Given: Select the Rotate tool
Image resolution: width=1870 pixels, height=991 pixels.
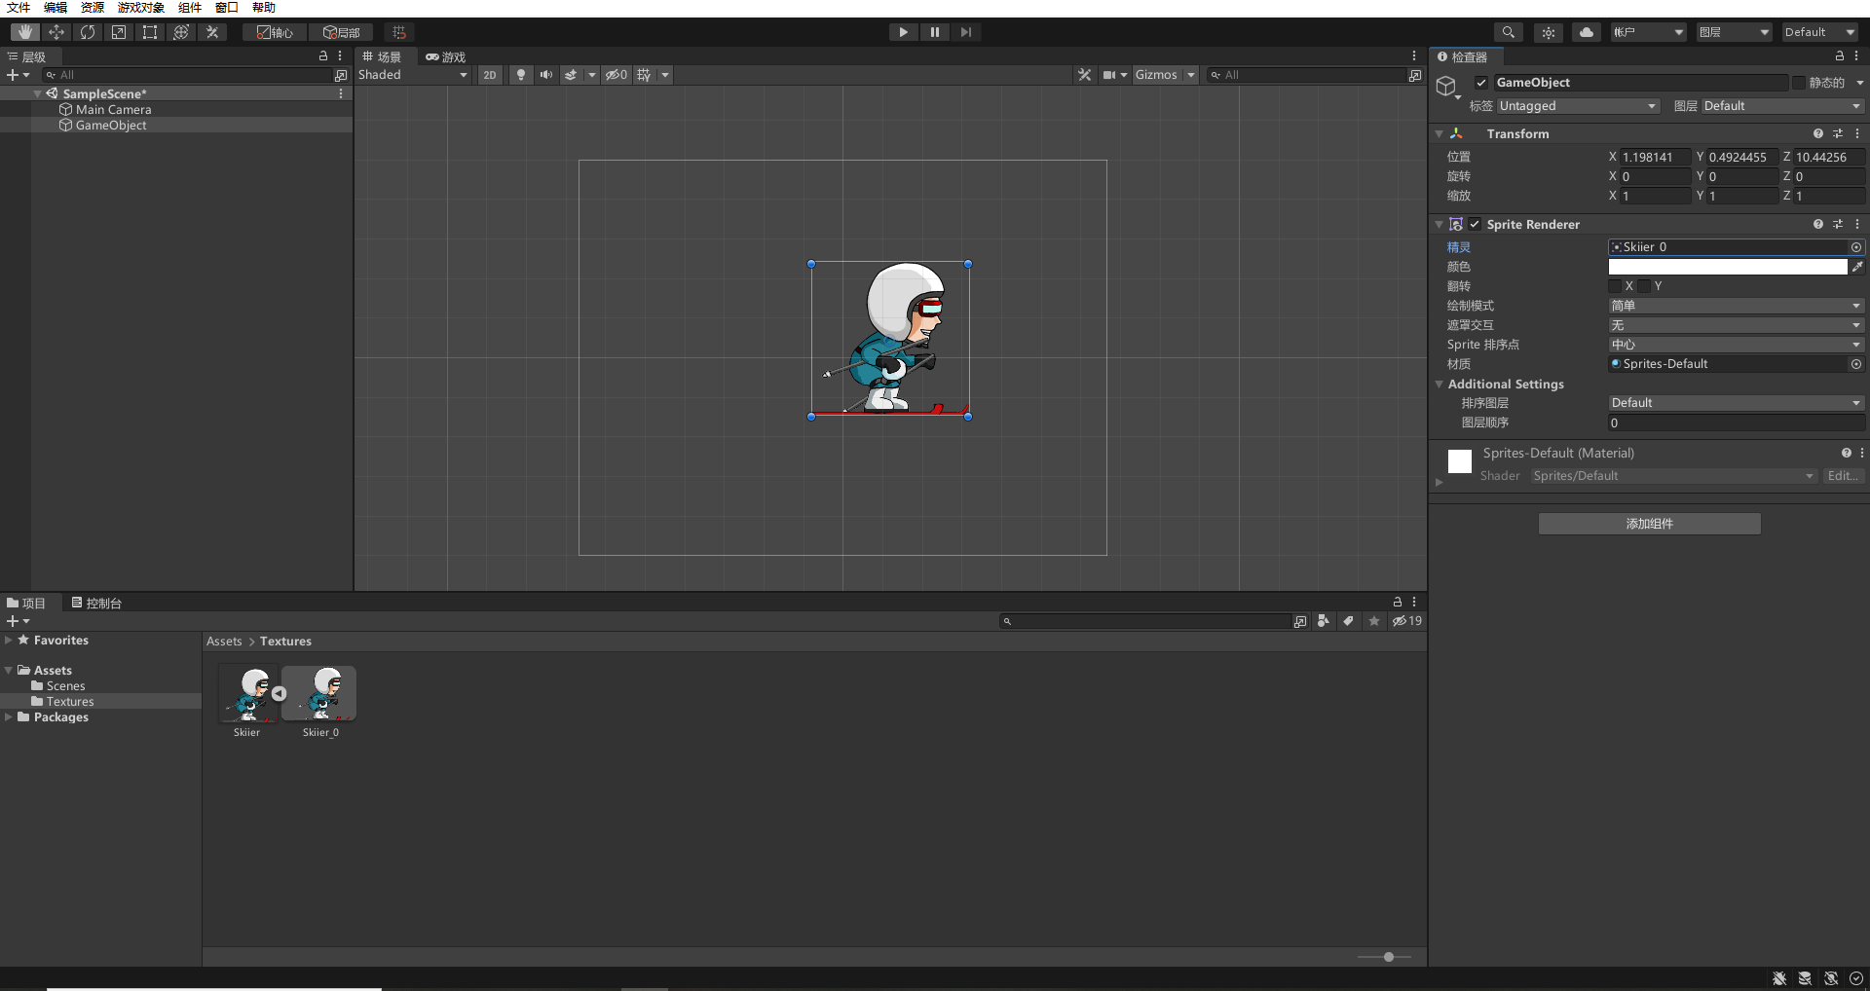Looking at the screenshot, I should point(88,32).
